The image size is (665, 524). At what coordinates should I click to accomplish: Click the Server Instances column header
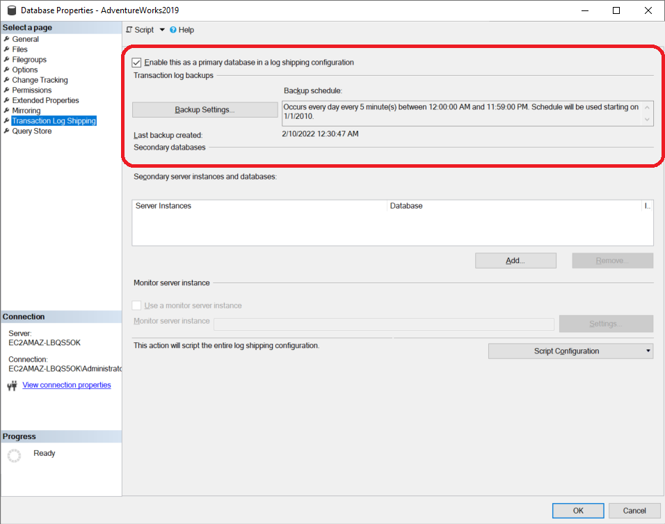coord(259,206)
